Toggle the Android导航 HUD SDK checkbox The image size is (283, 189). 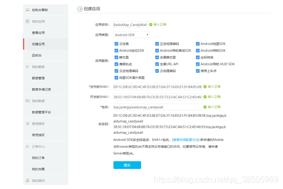[x=198, y=64]
